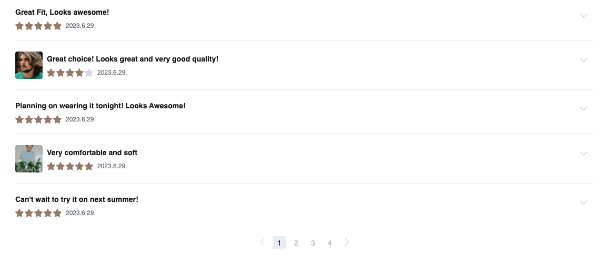Click the previous page arrow

coord(263,242)
